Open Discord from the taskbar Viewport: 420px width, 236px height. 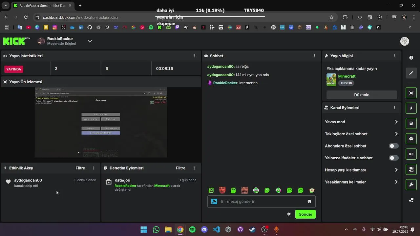[x=204, y=230]
